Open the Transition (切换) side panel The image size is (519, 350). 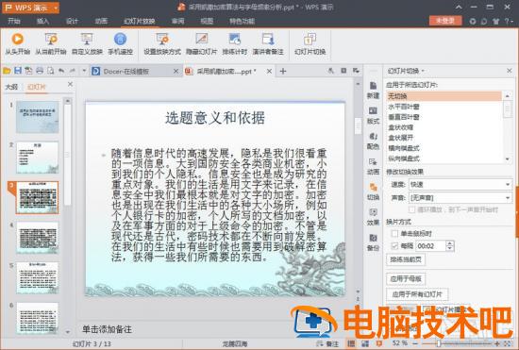(373, 192)
